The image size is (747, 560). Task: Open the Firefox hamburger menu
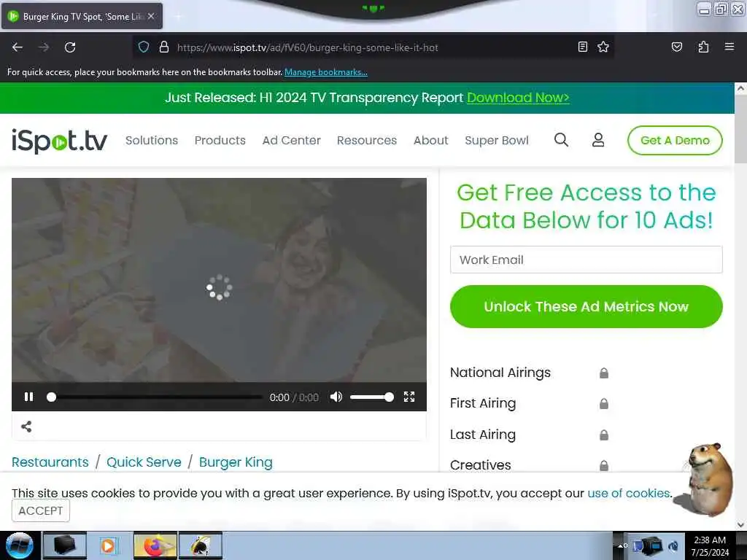click(x=729, y=47)
